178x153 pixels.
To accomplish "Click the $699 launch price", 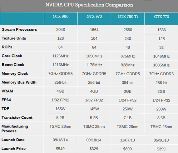I will (x=127, y=149).
